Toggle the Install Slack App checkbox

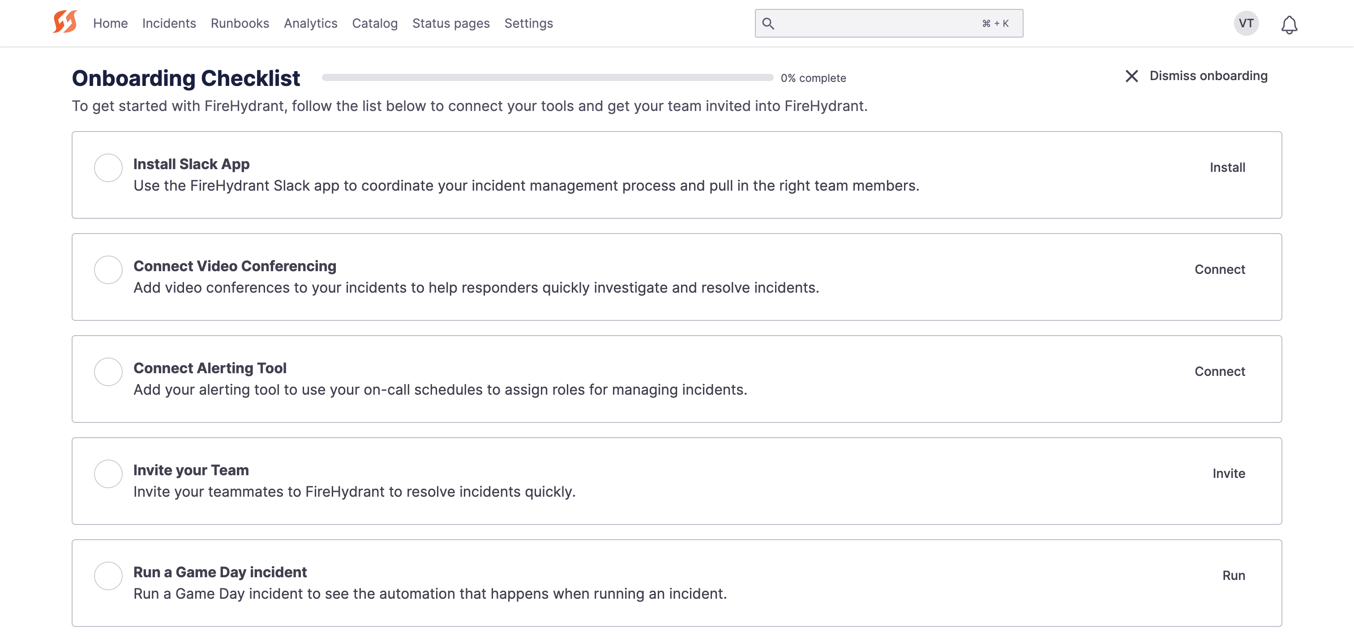pos(108,167)
